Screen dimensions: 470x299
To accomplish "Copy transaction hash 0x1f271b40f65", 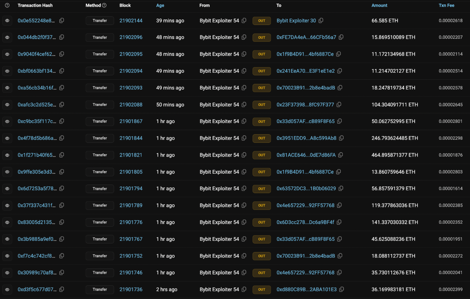I will tap(62, 155).
